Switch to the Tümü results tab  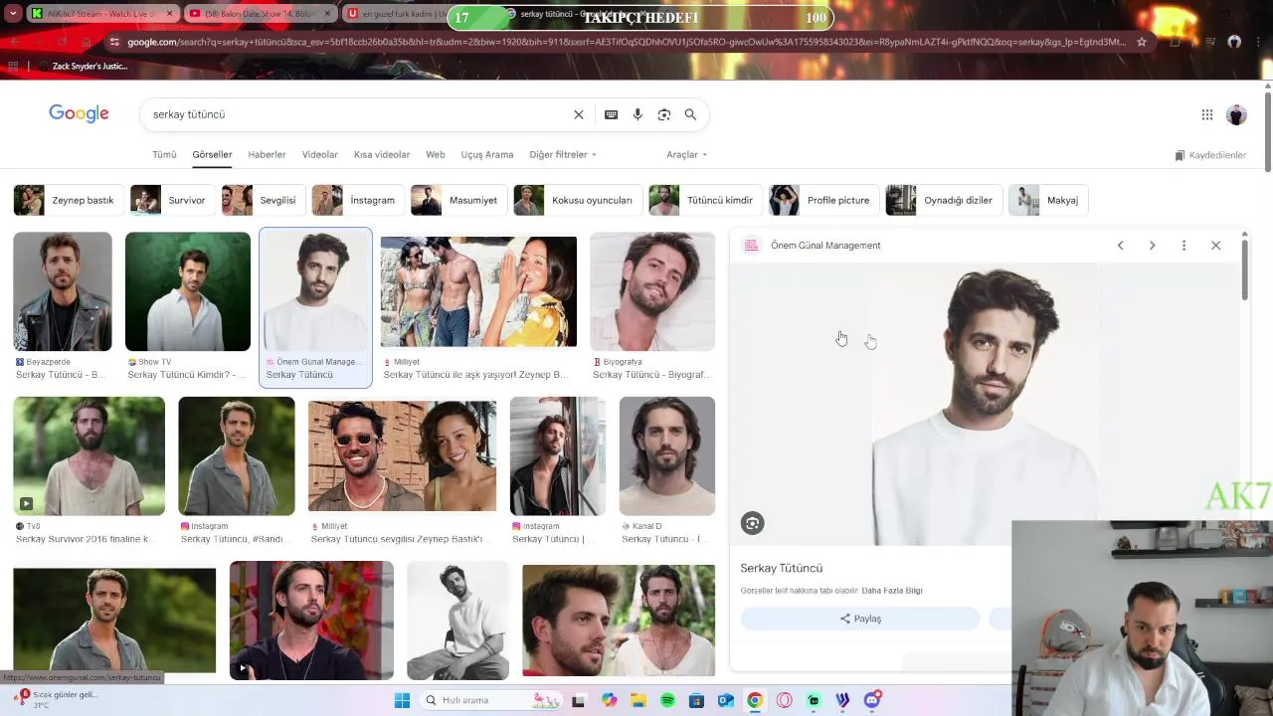point(164,154)
